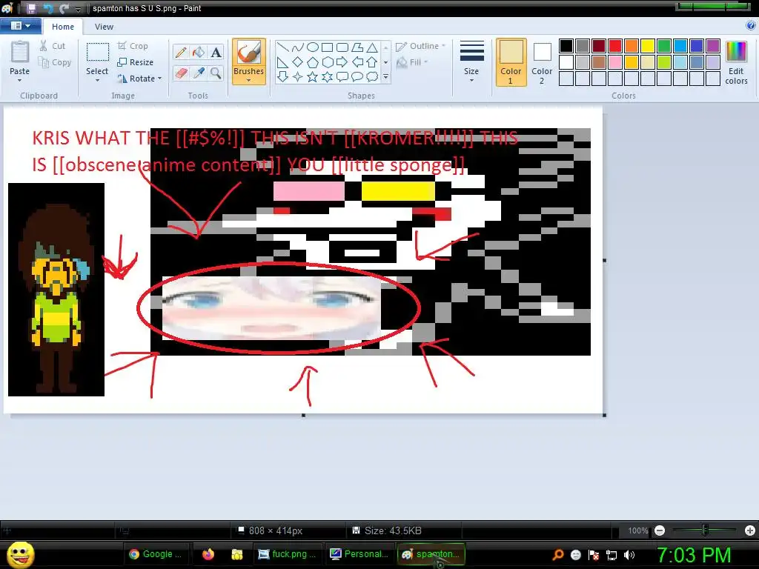Choose the Right arrow shape
759x569 pixels.
342,62
